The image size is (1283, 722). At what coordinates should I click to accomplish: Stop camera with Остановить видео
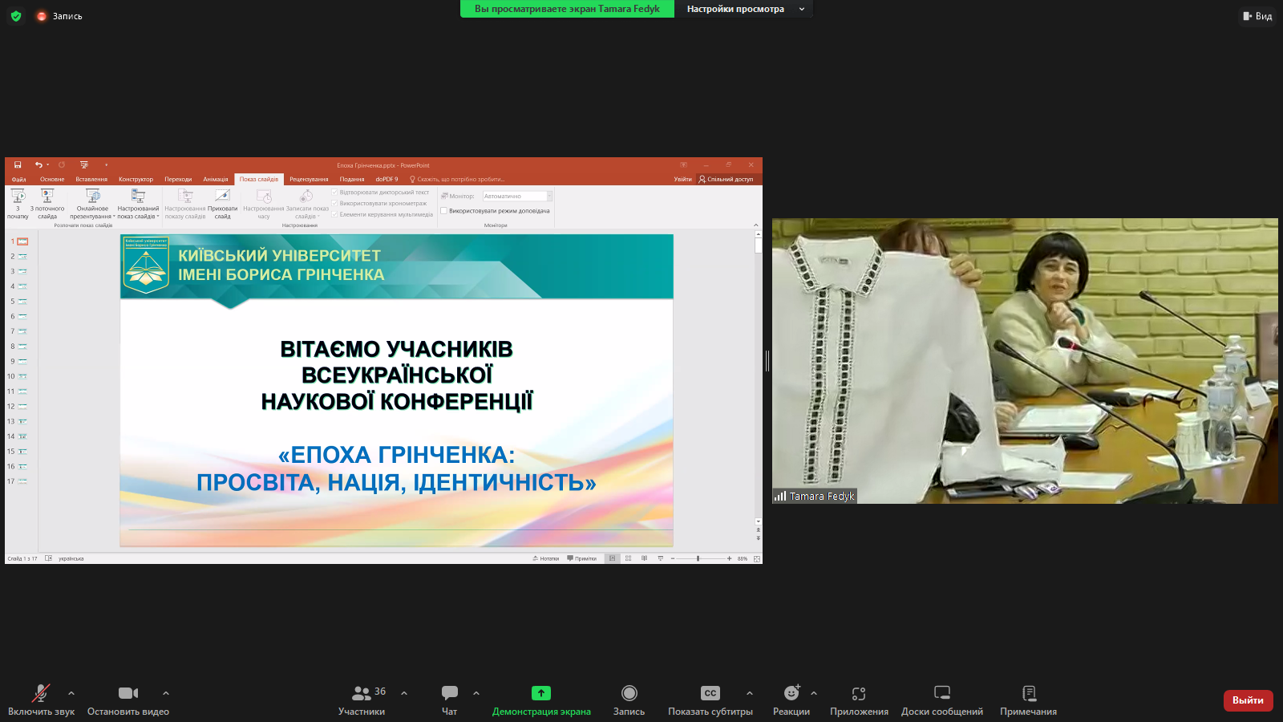pyautogui.click(x=128, y=694)
